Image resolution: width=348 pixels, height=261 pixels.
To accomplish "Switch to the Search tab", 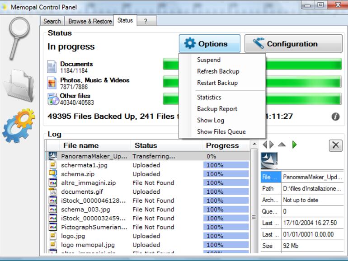I will click(52, 21).
